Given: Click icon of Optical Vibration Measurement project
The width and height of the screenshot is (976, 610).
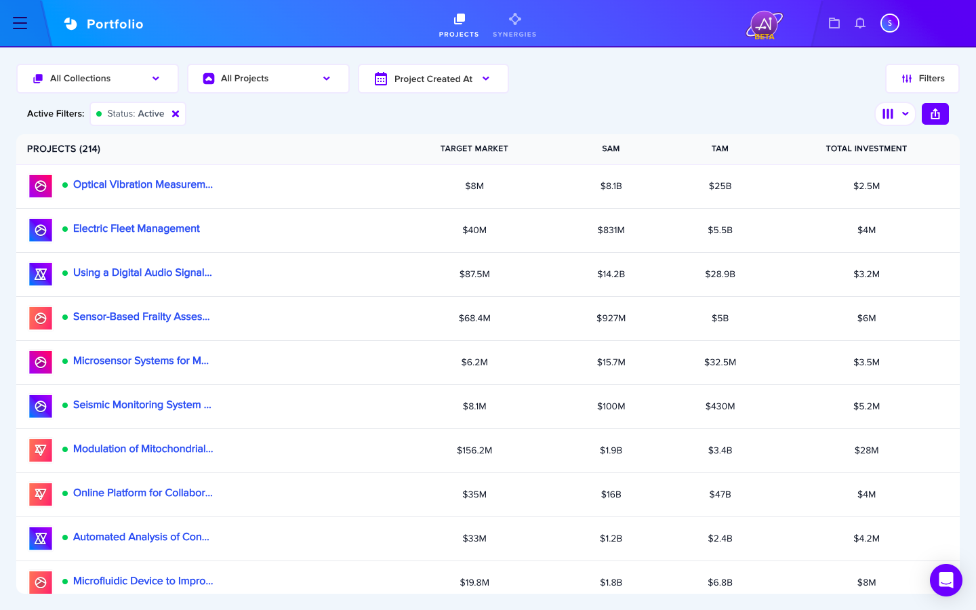Looking at the screenshot, I should pos(41,186).
